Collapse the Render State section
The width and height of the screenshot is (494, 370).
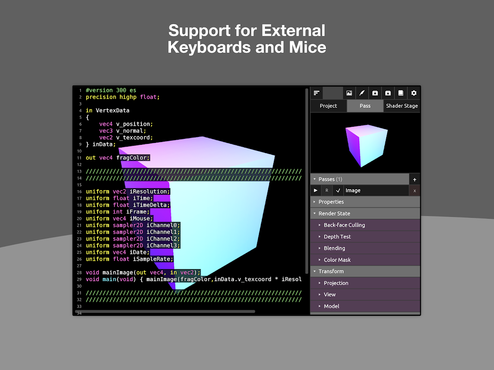click(x=365, y=214)
